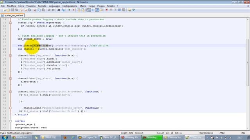Collapse the my_event bind fold at line 25

tap(11, 56)
